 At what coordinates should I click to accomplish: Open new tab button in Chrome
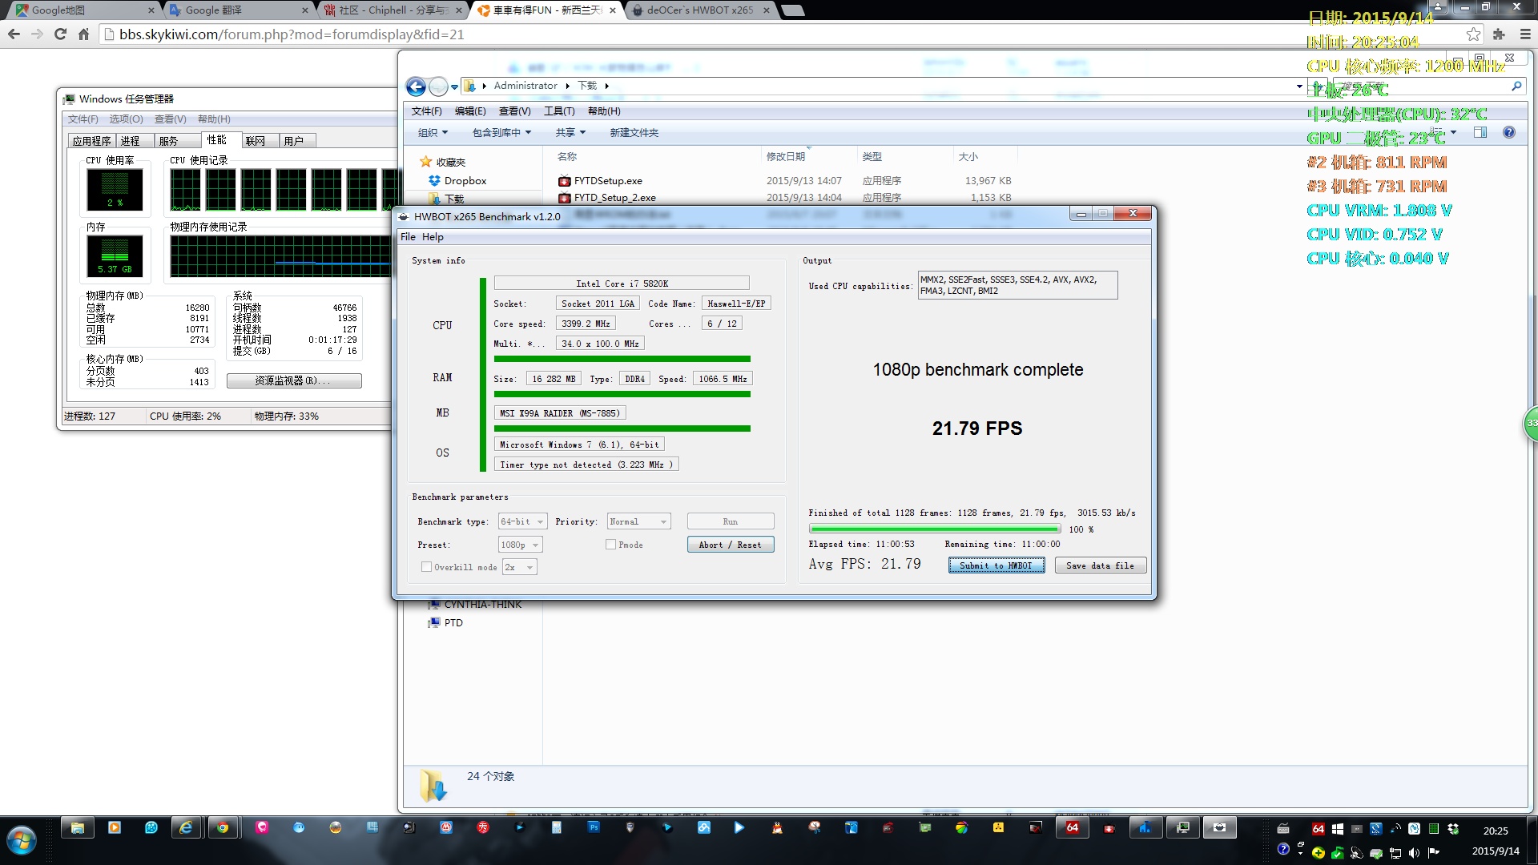[x=792, y=10]
